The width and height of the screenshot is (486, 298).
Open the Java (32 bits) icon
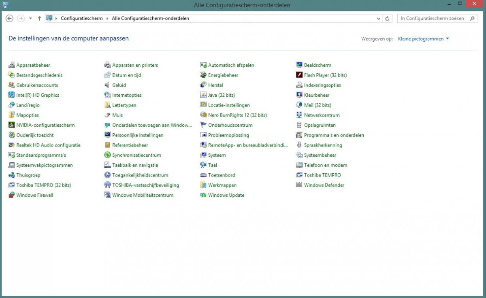click(203, 95)
